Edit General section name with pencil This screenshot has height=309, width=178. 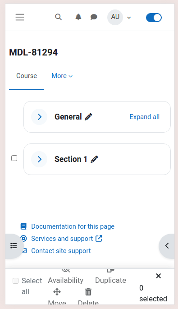tap(88, 117)
